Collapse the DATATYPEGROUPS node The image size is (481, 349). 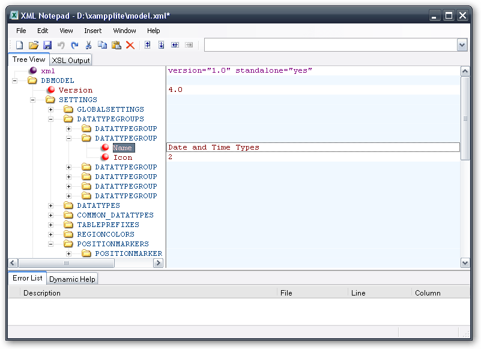click(x=51, y=119)
